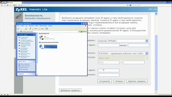The width and height of the screenshot is (172, 97).
Task: Open the disabled Один порт dropdown
Action: 123,58
